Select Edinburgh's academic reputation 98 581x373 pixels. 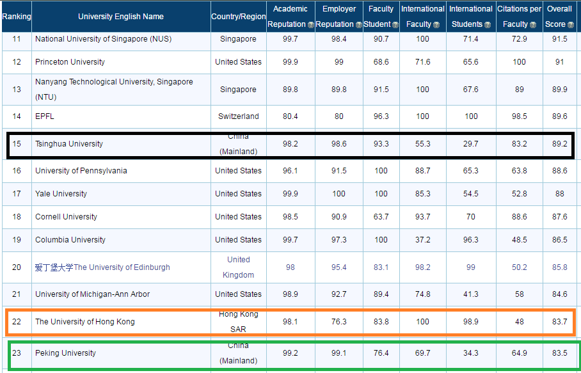click(x=290, y=267)
